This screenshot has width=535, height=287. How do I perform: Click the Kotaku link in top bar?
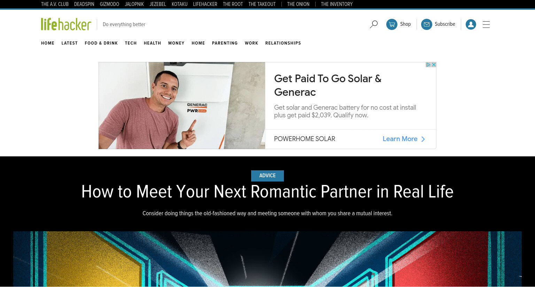(179, 4)
